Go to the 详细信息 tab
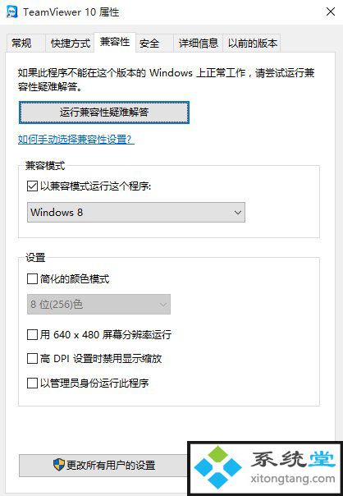Image resolution: width=343 pixels, height=496 pixels. [x=199, y=43]
